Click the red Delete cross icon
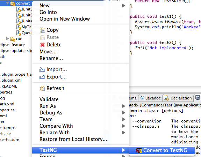The image size is (201, 157). point(42,45)
